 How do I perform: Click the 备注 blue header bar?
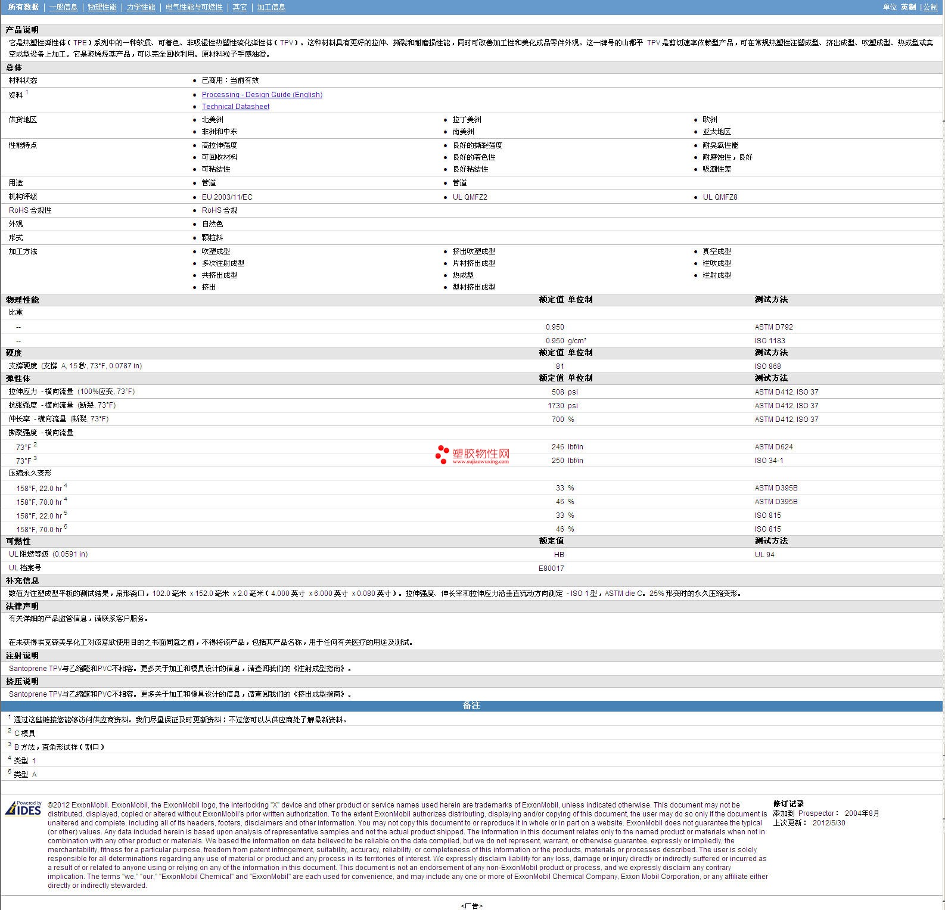472,706
